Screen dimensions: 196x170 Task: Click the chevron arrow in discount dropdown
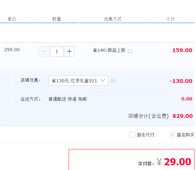pyautogui.click(x=103, y=80)
